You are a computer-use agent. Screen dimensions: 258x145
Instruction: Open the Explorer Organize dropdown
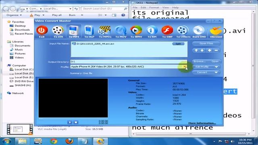(14, 15)
